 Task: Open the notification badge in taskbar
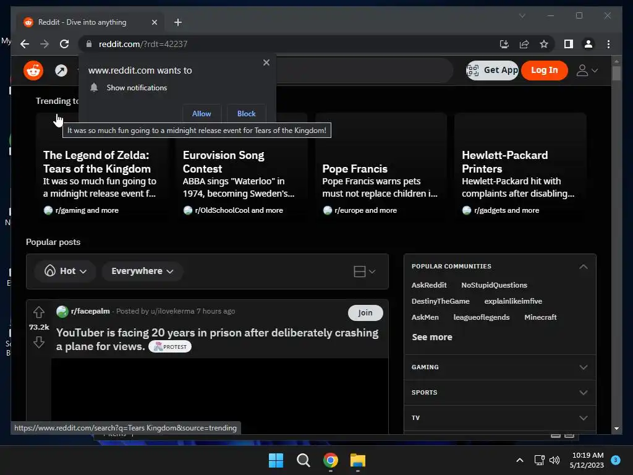(616, 460)
